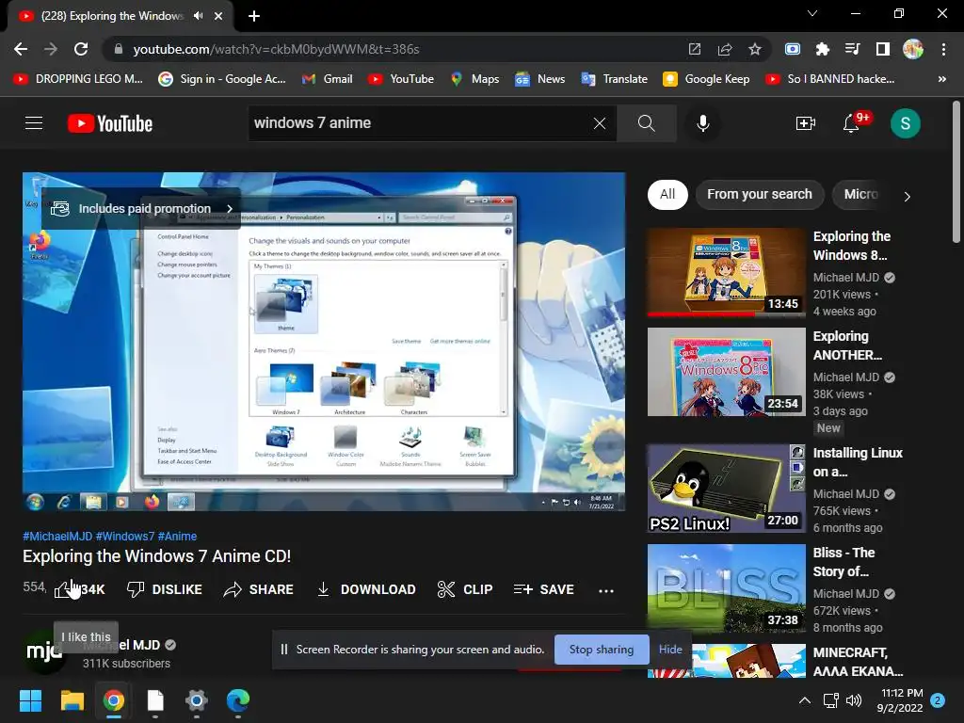Image resolution: width=964 pixels, height=723 pixels.
Task: Open the account avatar S menu
Action: [x=905, y=123]
